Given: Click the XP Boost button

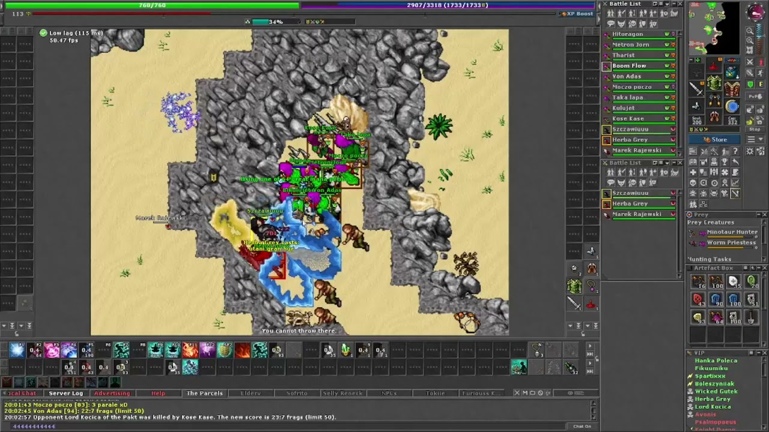Looking at the screenshot, I should point(577,14).
